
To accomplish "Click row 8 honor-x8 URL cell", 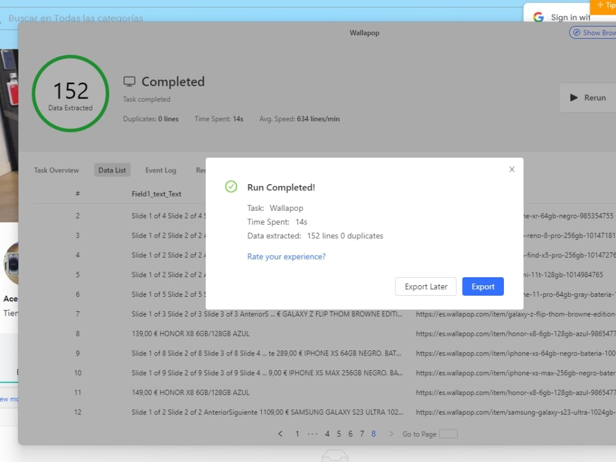I will tap(516, 333).
